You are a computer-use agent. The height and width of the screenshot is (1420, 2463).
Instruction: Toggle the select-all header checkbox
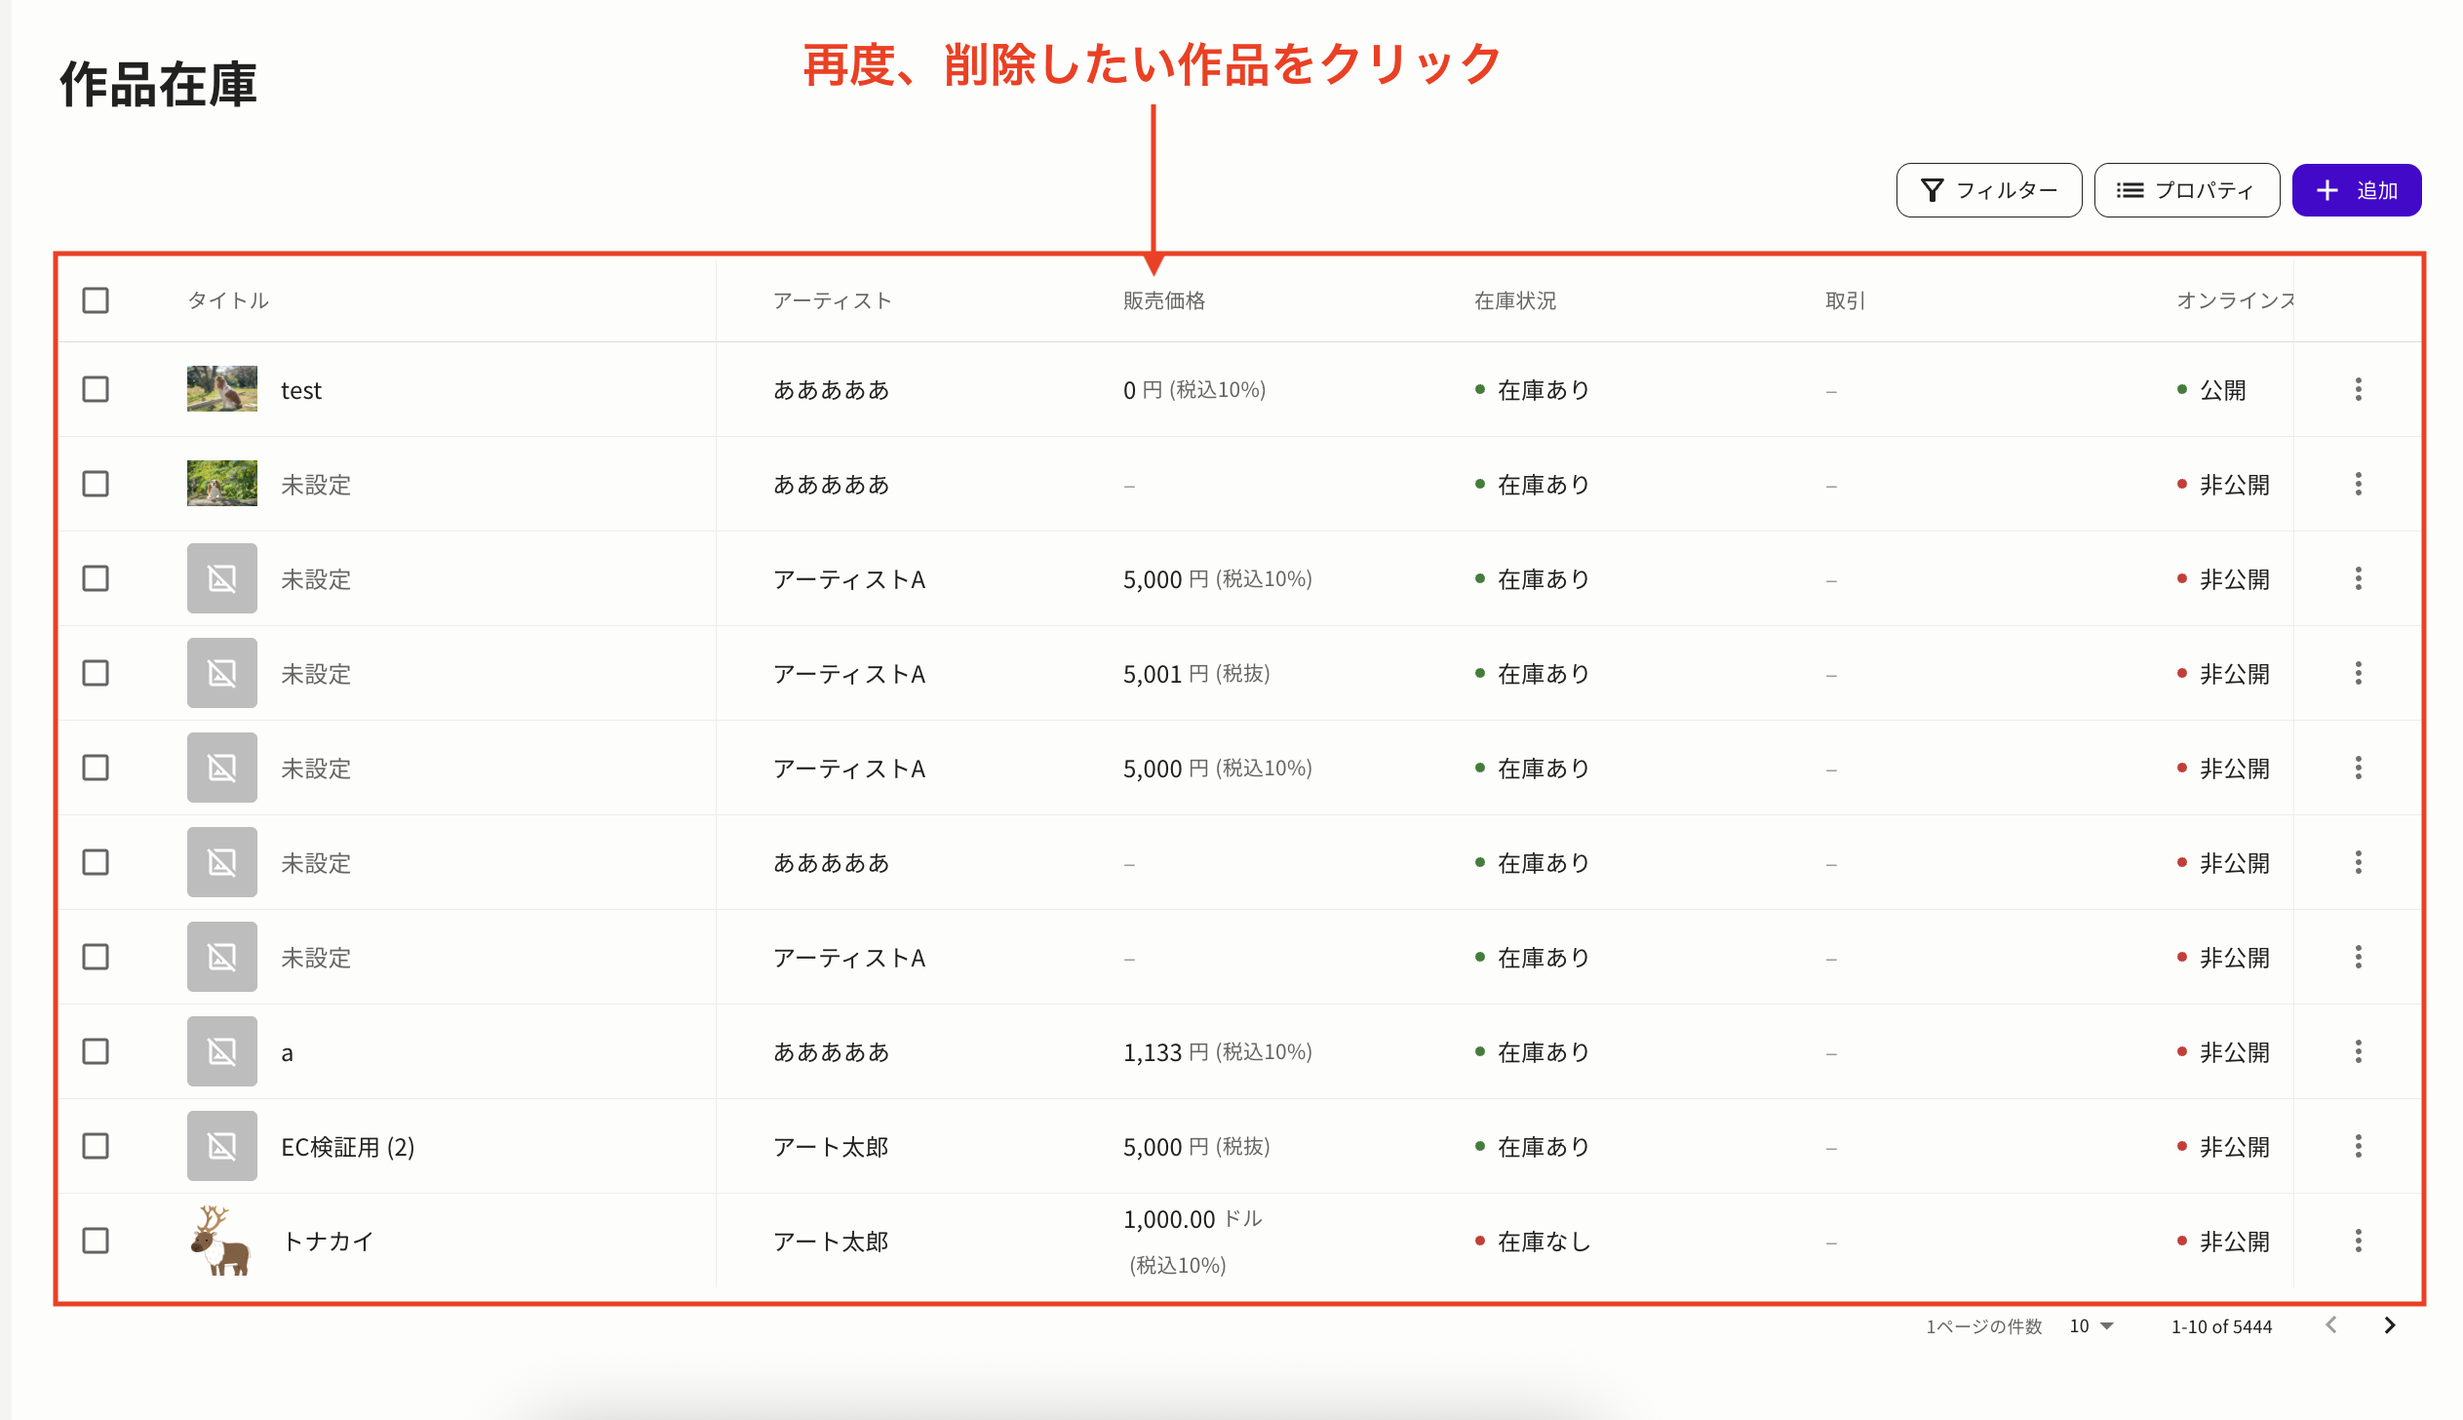pyautogui.click(x=96, y=300)
